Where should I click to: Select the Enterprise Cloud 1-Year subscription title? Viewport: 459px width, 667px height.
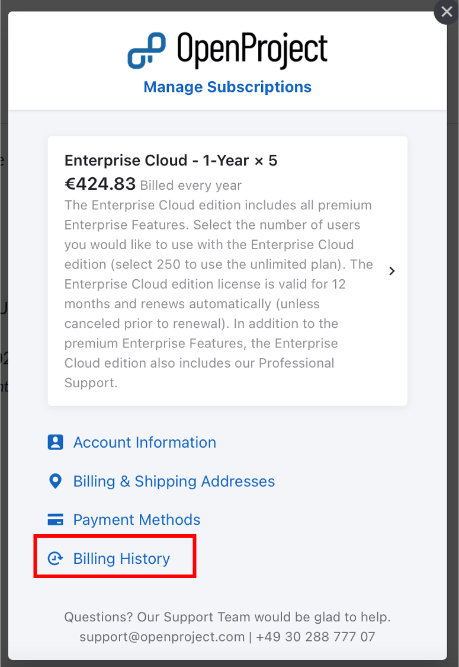(x=171, y=161)
